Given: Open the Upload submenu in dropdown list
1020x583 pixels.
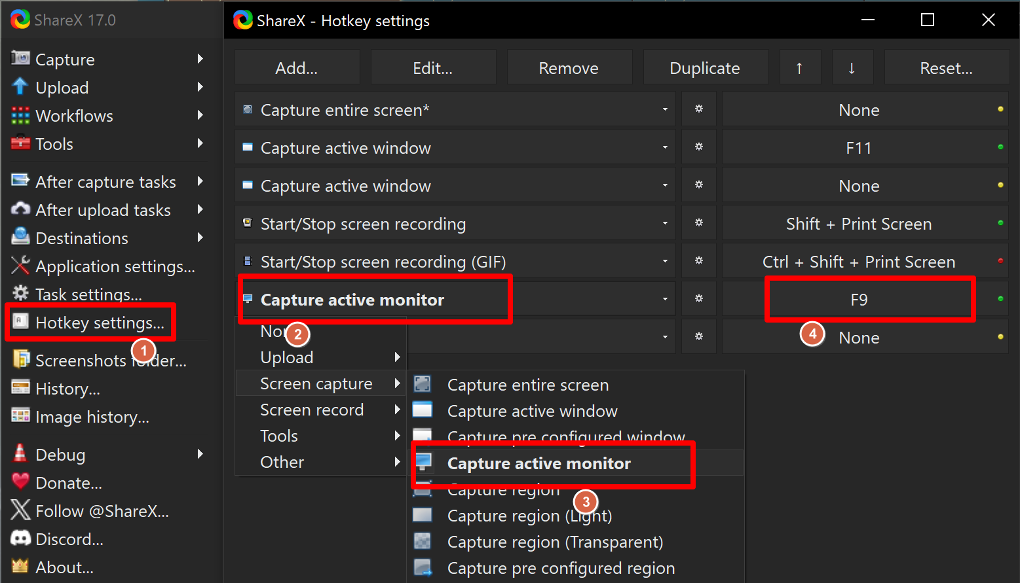Looking at the screenshot, I should pyautogui.click(x=321, y=357).
